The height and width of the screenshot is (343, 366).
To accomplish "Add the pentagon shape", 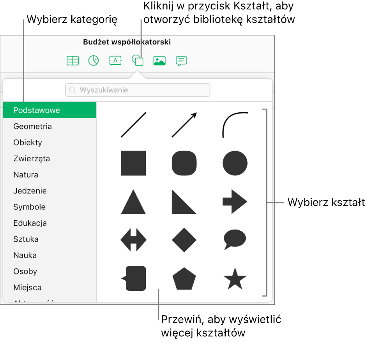I will click(x=184, y=279).
